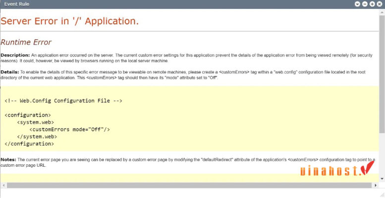Open the dropdown arrow icon in Event Rule title bar

coord(358,4)
